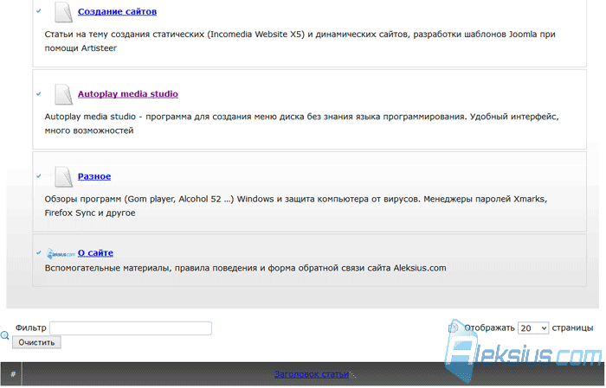Click the Очистить button
606x388 pixels.
tap(36, 342)
